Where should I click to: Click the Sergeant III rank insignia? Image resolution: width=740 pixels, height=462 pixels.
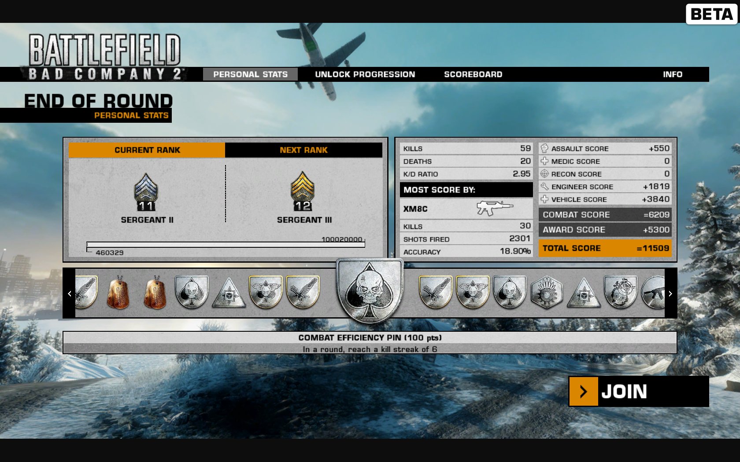(303, 192)
